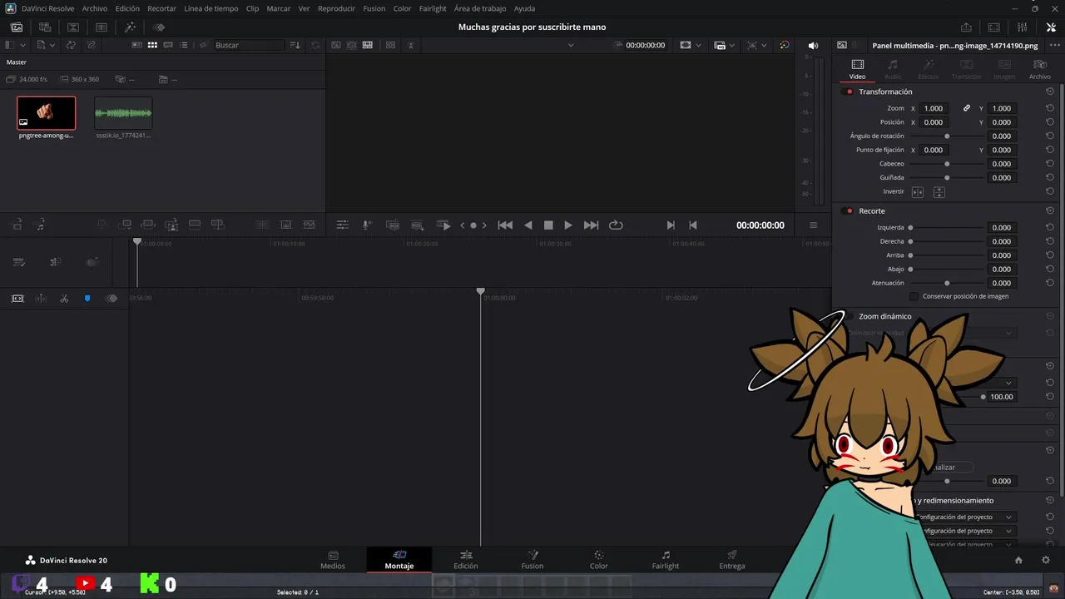
Task: Click the stop playback button
Action: 548,225
